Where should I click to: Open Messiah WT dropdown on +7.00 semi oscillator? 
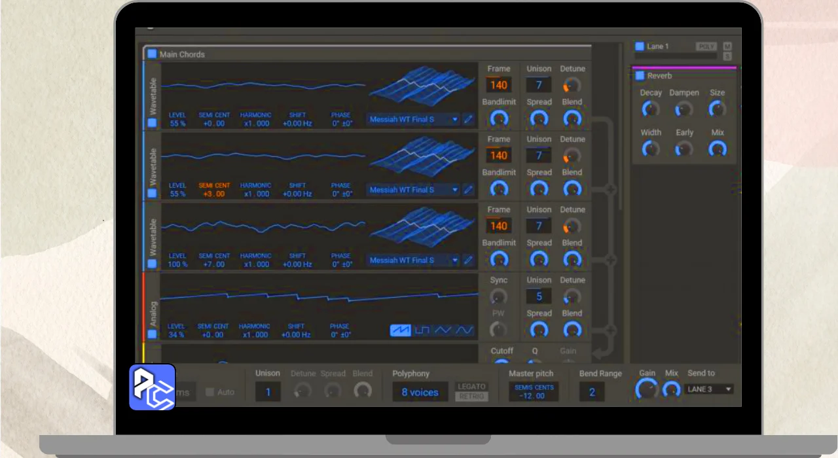point(413,260)
